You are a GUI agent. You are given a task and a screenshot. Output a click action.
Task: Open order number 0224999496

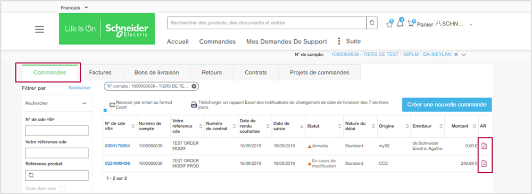coord(118,164)
